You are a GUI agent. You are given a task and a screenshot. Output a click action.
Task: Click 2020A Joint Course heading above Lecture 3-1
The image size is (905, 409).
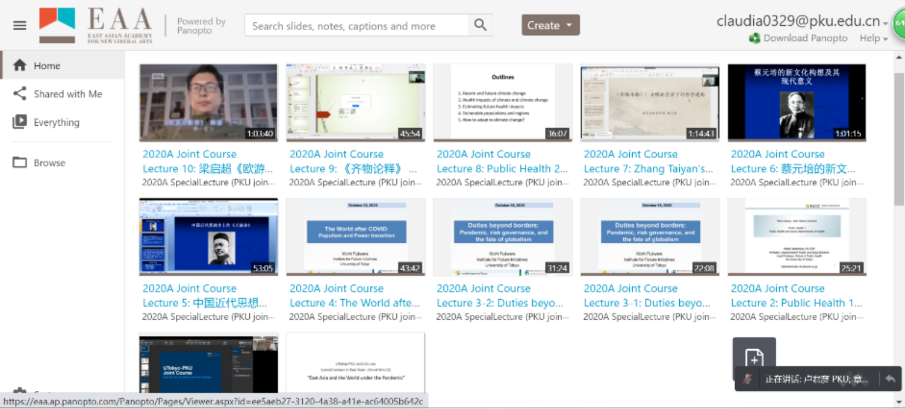[630, 289]
